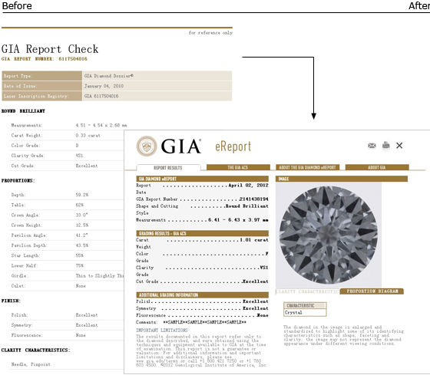The width and height of the screenshot is (430, 375).
Task: Open About the GIA Diamond eReport tab
Action: [x=307, y=167]
